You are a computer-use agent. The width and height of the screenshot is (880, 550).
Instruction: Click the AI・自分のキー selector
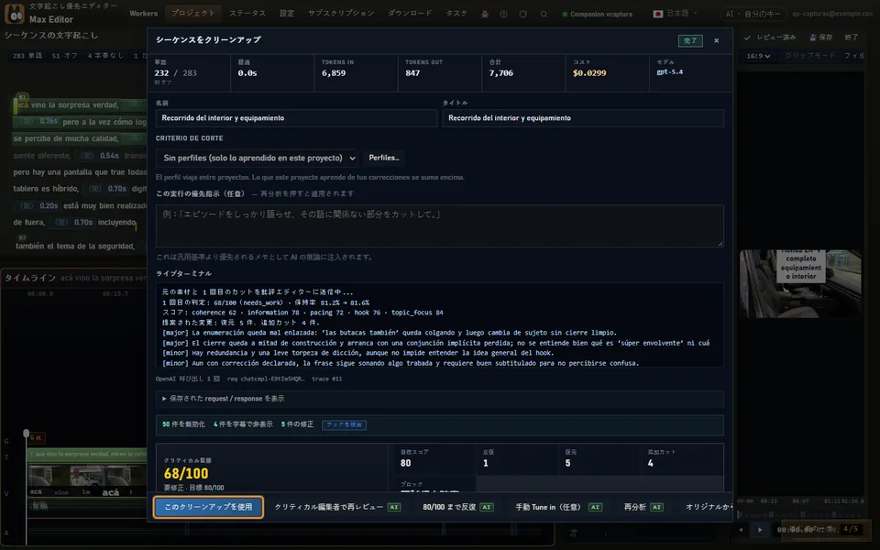(x=752, y=14)
